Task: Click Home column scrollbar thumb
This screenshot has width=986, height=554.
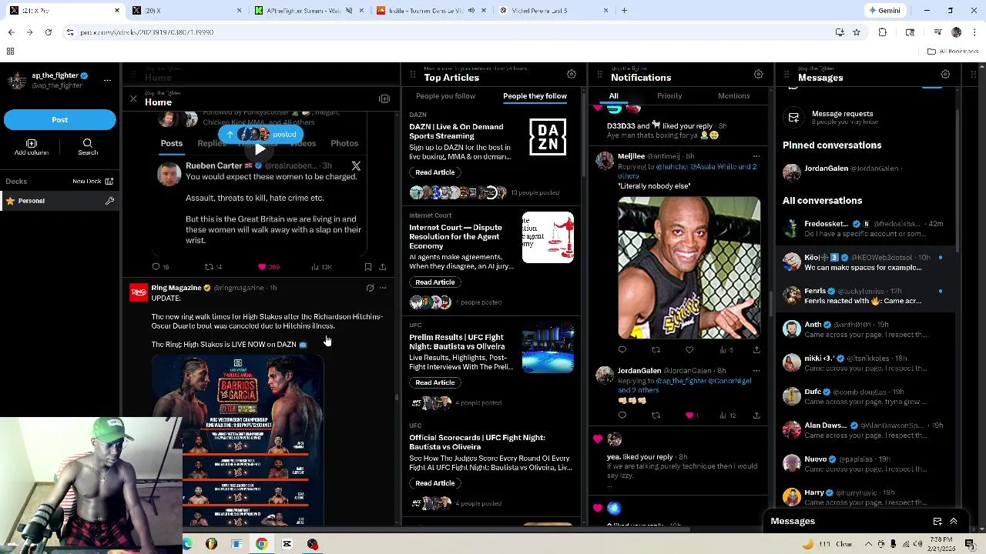Action: (397, 397)
